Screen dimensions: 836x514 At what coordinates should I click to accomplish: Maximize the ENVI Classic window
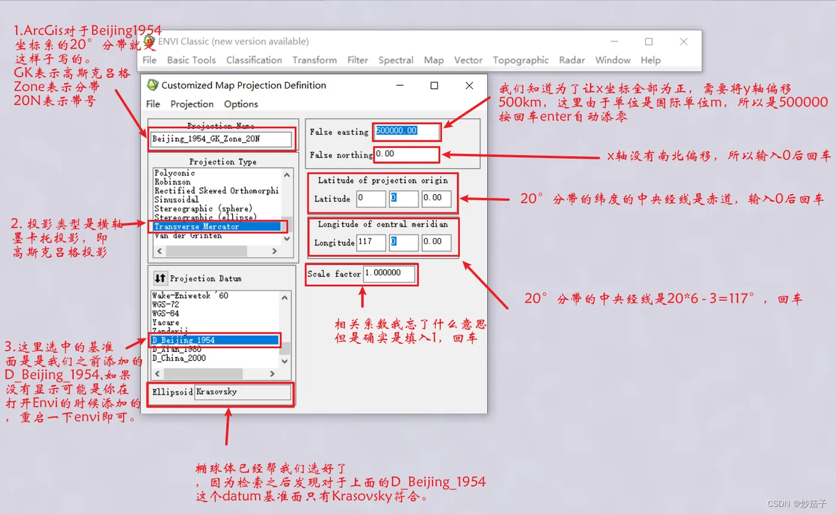point(648,42)
